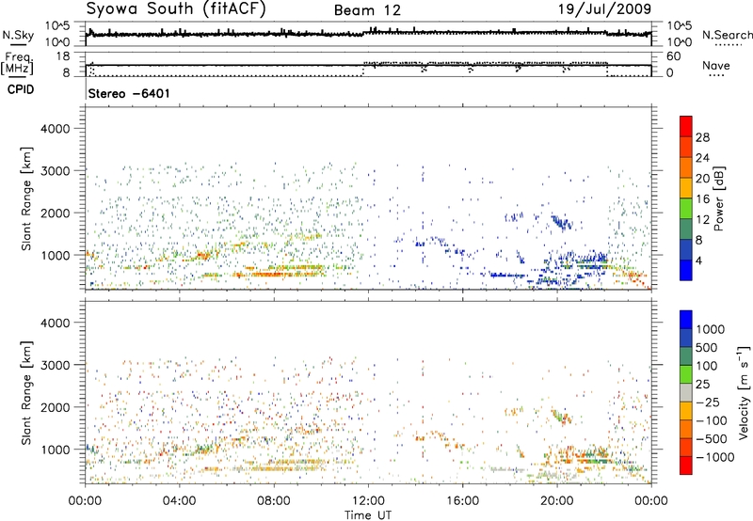Select the "N.Search" legend label

pos(728,35)
